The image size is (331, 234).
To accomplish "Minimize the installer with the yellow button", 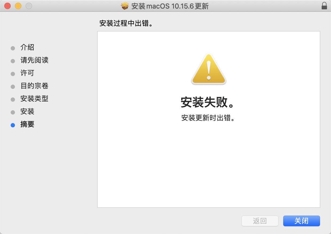I will 18,6.
